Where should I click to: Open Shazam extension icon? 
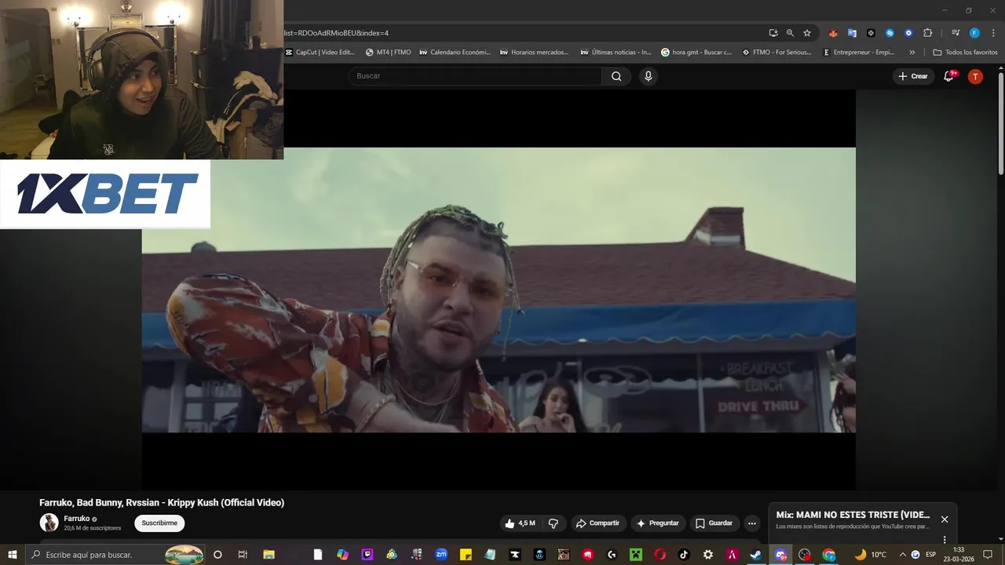(x=890, y=33)
